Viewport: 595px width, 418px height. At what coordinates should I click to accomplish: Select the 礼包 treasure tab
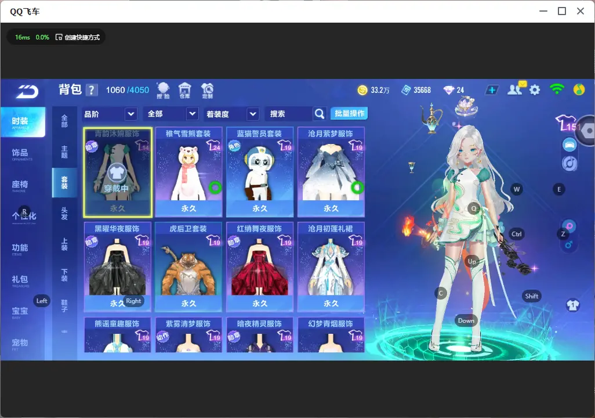pos(20,280)
